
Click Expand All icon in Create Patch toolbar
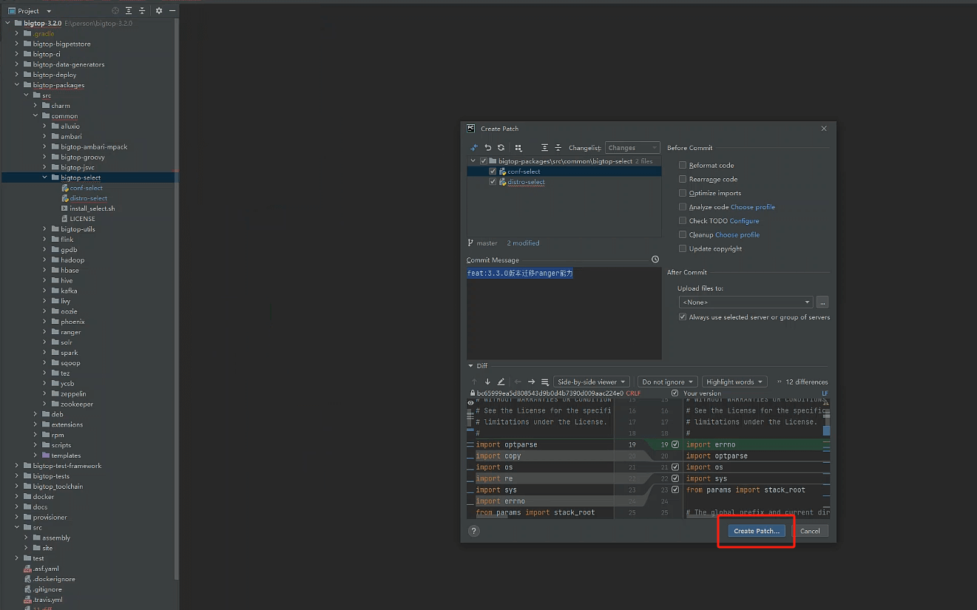click(544, 148)
